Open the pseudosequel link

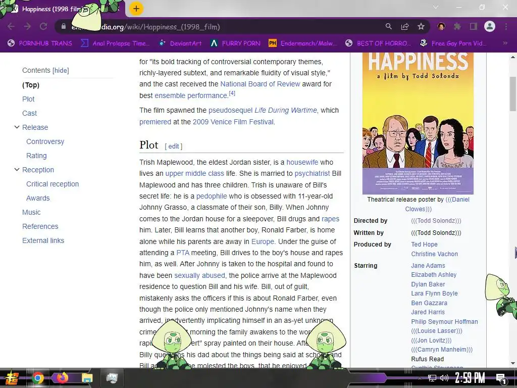(230, 110)
